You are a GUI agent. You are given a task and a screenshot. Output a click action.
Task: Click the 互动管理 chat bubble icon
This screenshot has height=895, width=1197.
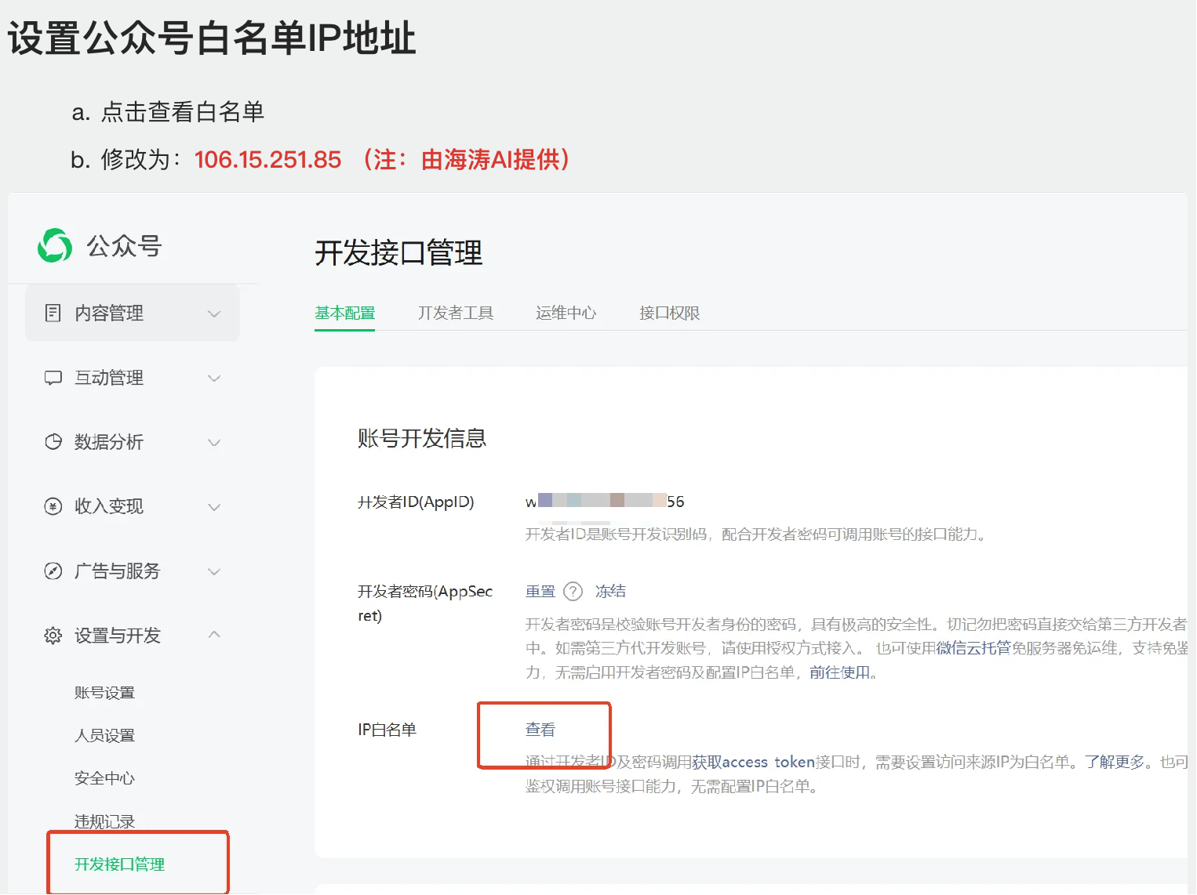[x=52, y=378]
